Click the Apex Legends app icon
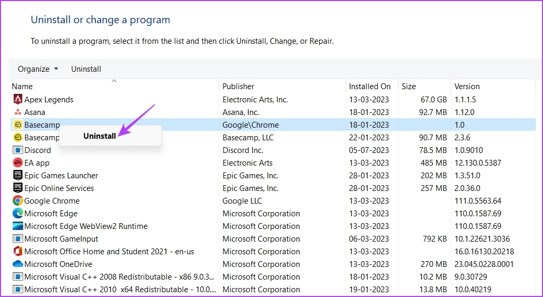This screenshot has height=297, width=543. point(18,100)
